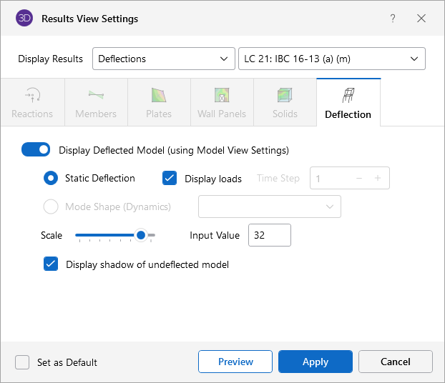445x383 pixels.
Task: Uncheck the Display loads checkbox
Action: [x=170, y=178]
